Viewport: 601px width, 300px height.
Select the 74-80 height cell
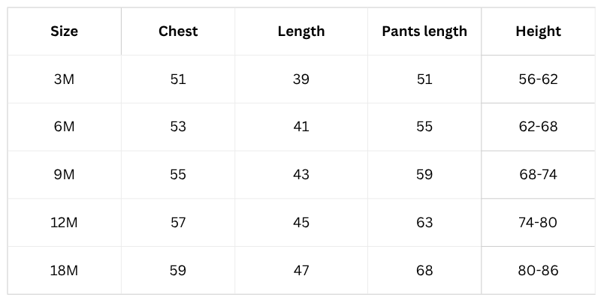click(x=538, y=223)
